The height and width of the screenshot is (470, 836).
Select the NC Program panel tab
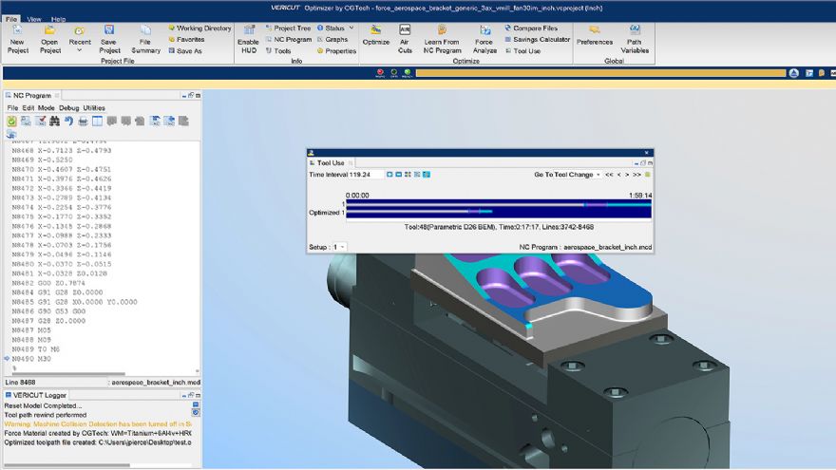(x=32, y=95)
